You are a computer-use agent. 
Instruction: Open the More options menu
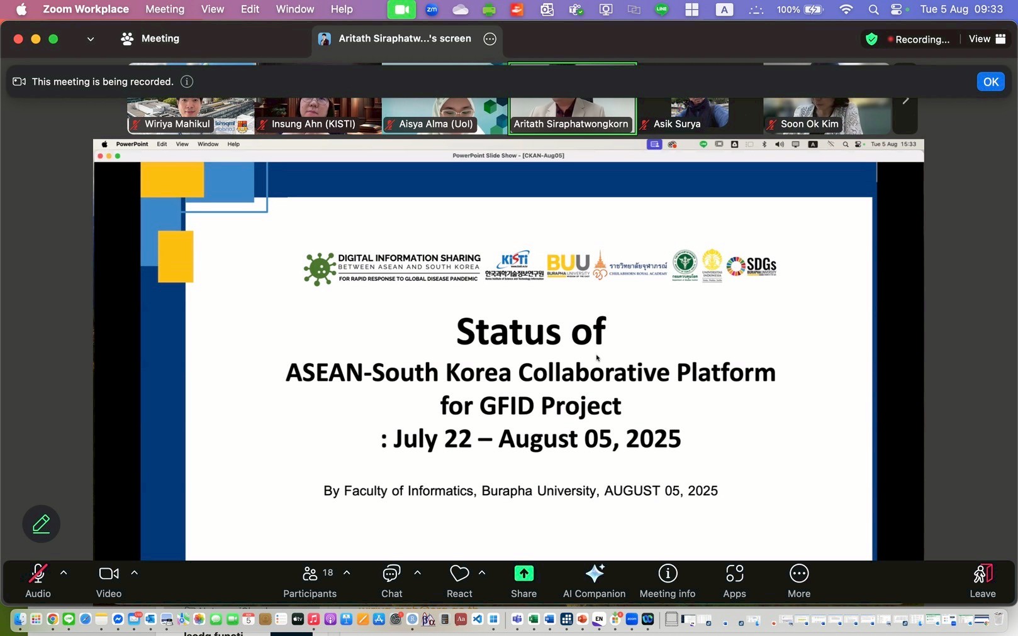(799, 581)
